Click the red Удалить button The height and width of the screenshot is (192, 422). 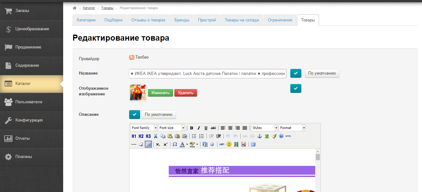(x=186, y=93)
